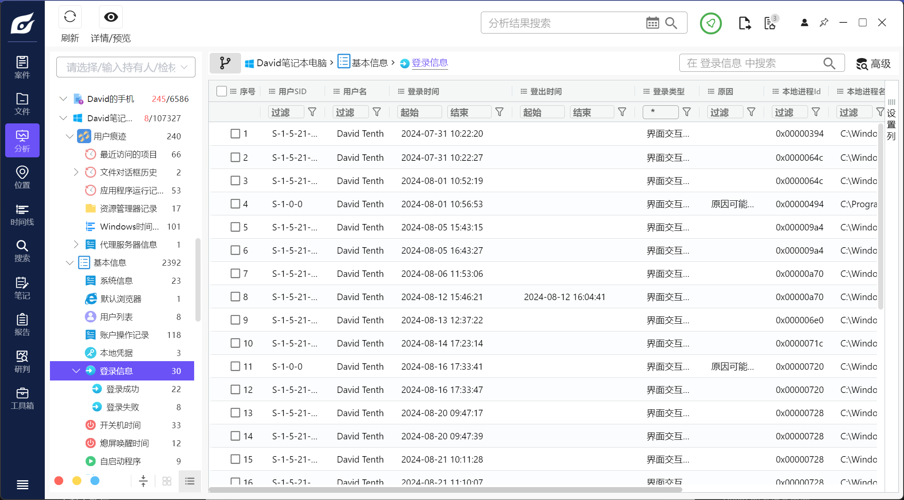Collapse the David的手机 tree node
This screenshot has width=904, height=500.
pyautogui.click(x=63, y=99)
